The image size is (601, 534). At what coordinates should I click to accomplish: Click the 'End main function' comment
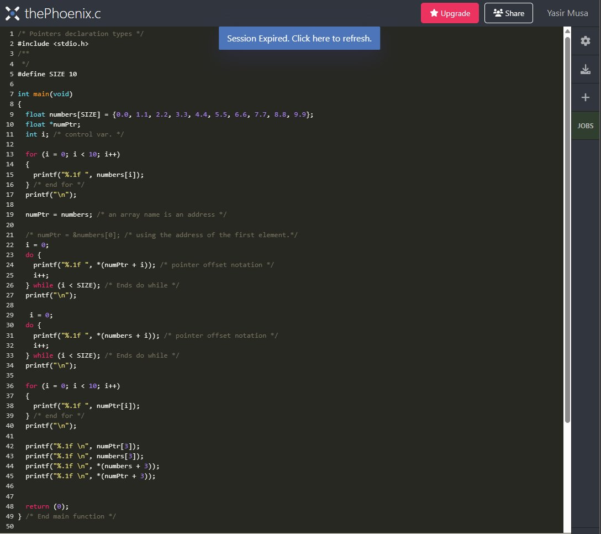point(71,516)
